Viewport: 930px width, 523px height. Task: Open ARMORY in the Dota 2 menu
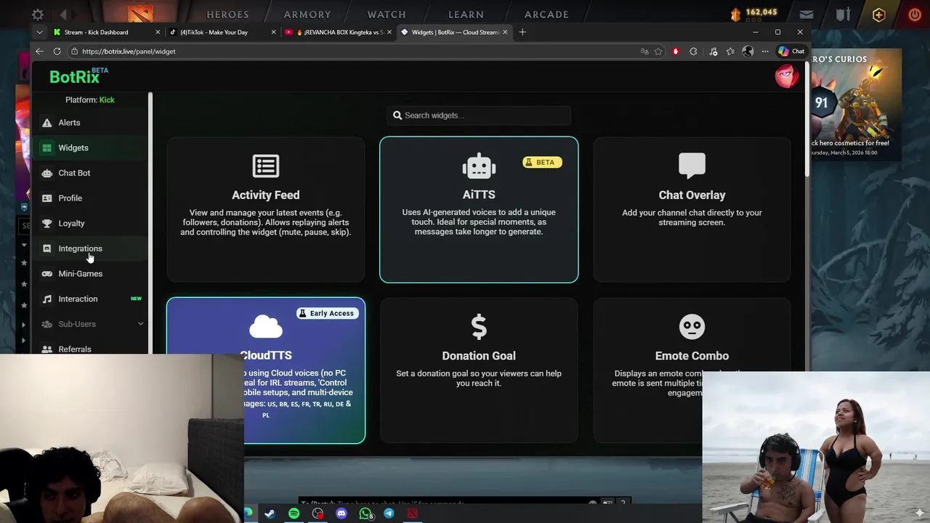click(307, 15)
